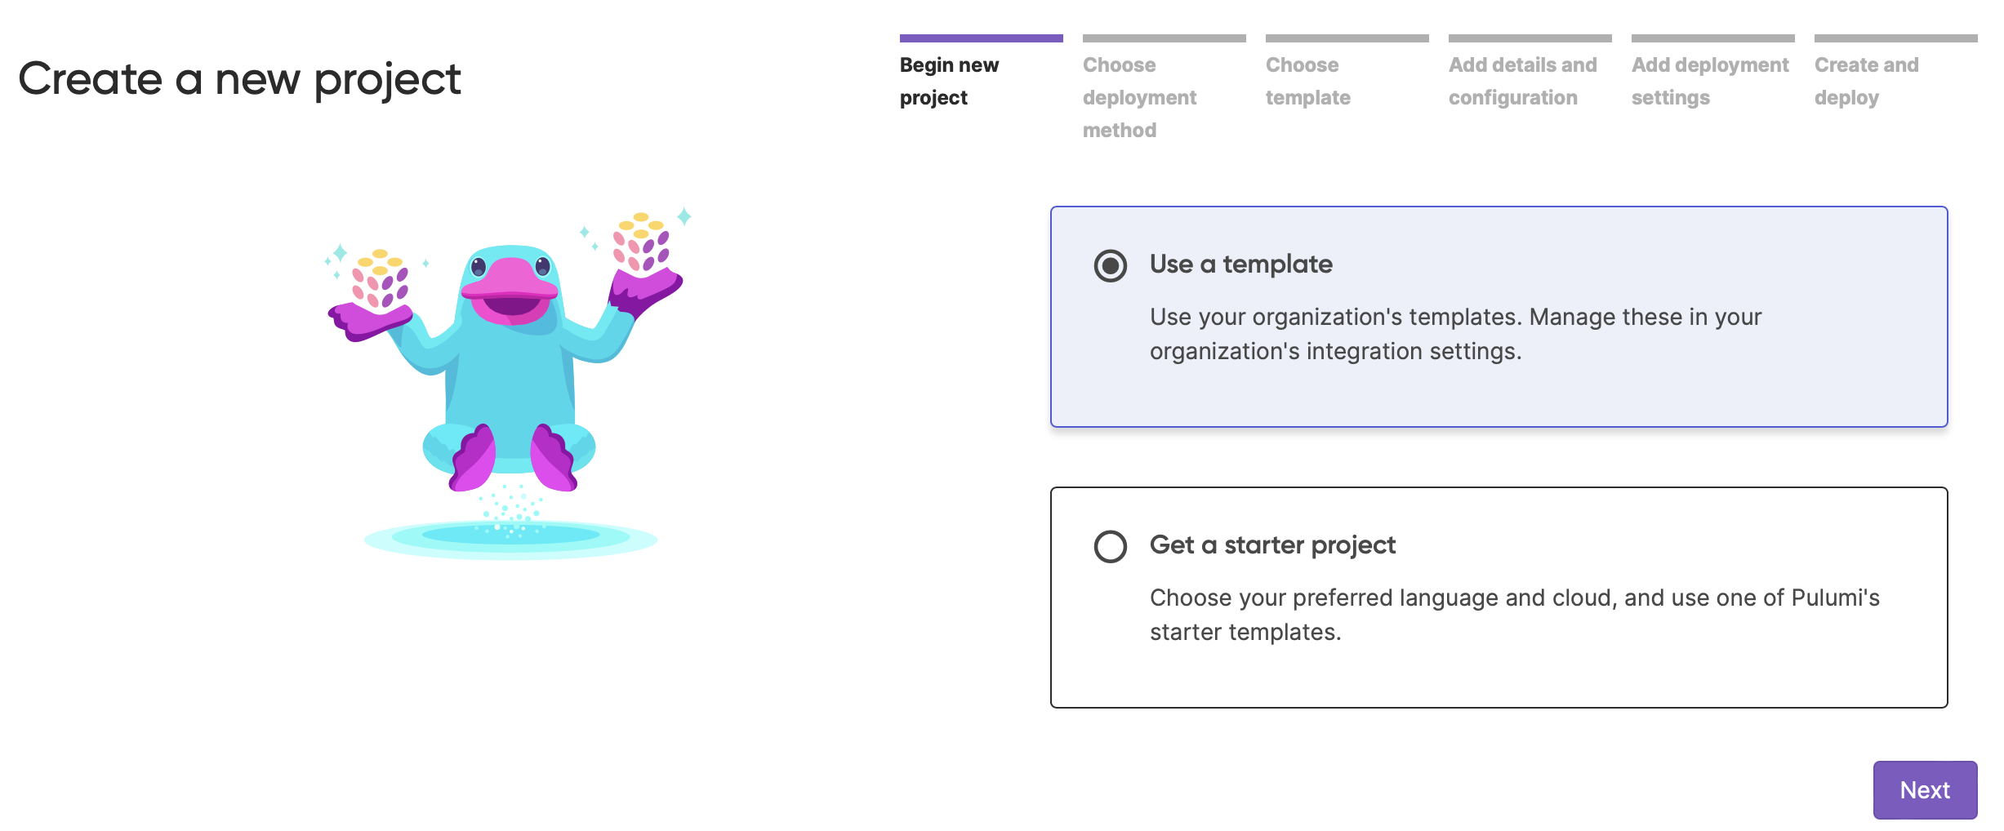Image resolution: width=2004 pixels, height=831 pixels.
Task: Click the starter templates description text
Action: point(1514,615)
